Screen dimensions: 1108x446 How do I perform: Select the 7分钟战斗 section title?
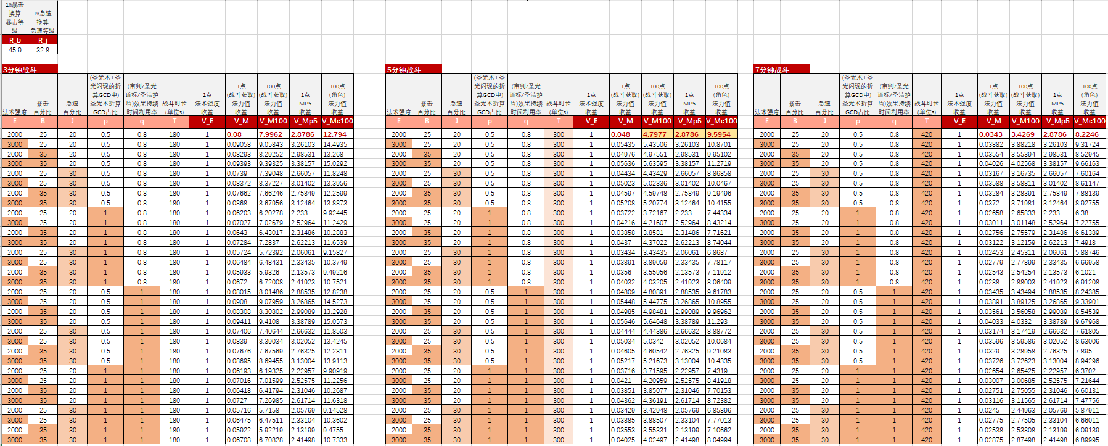pyautogui.click(x=781, y=70)
